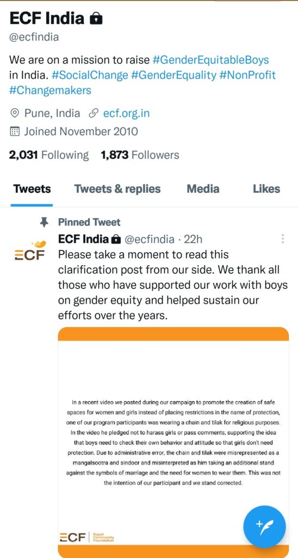Tap the compose new tweet floating button
Image resolution: width=298 pixels, height=558 pixels.
(264, 526)
